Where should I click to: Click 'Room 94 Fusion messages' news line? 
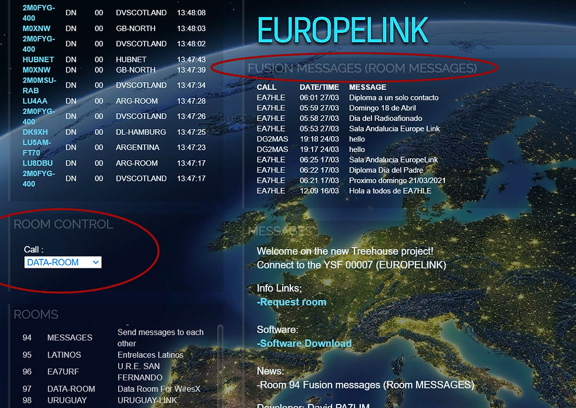(x=366, y=385)
